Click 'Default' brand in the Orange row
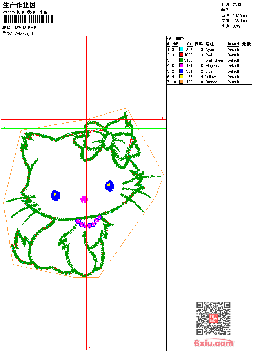The height and width of the screenshot is (351, 253). pyautogui.click(x=233, y=82)
